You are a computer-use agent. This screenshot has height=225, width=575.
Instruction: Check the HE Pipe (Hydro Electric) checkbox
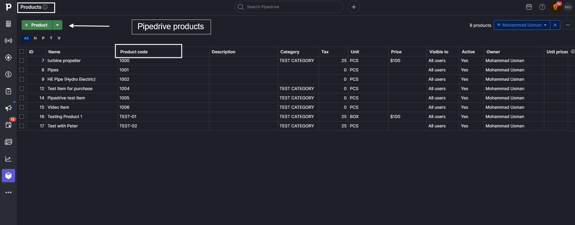[22, 79]
